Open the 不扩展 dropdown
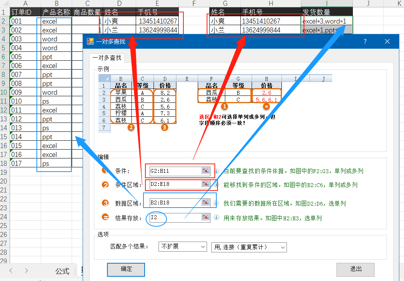 [x=183, y=247]
